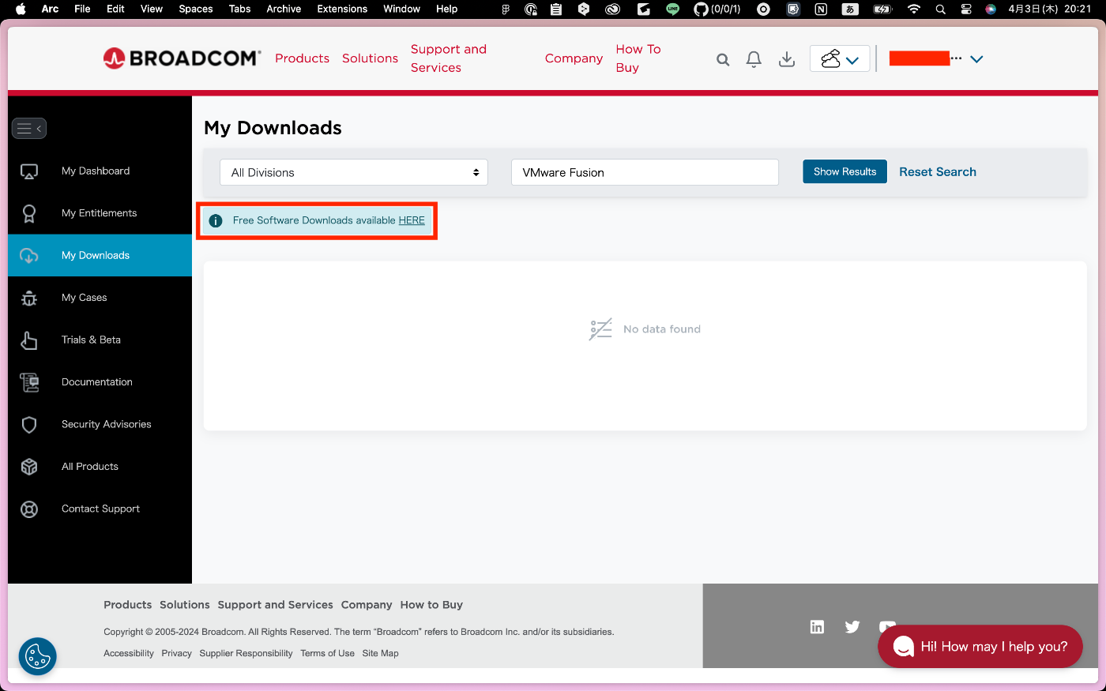Click footer How to Buy link
The image size is (1106, 691).
[x=431, y=605]
